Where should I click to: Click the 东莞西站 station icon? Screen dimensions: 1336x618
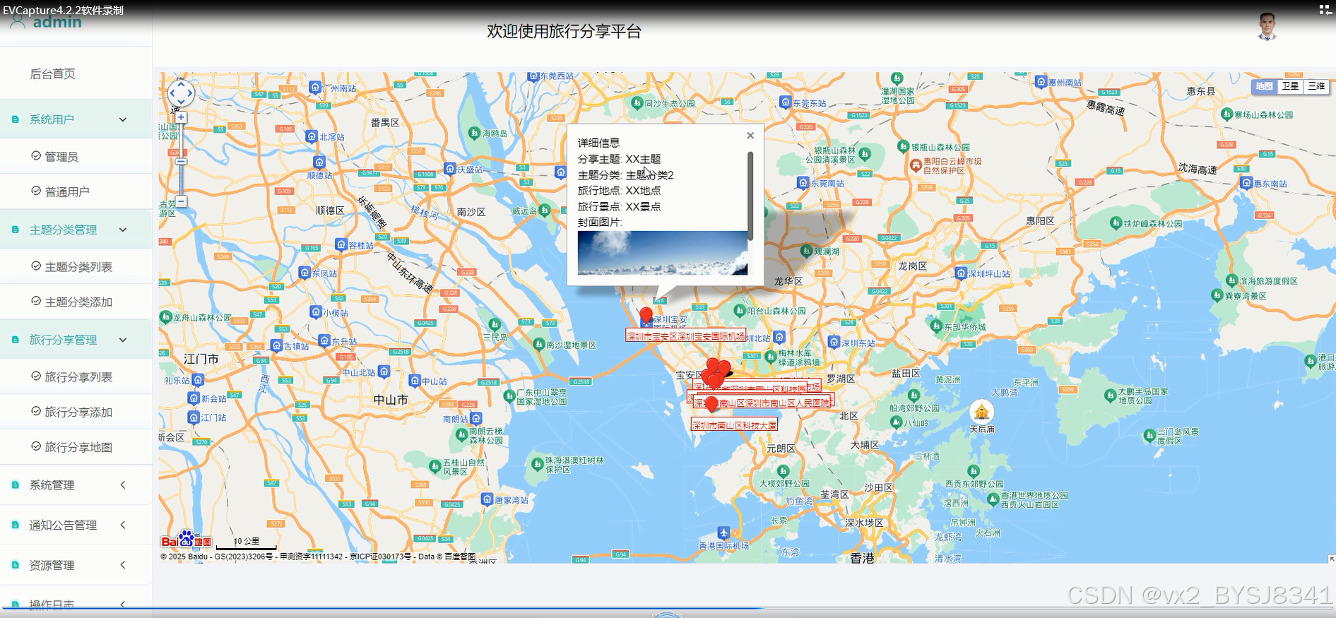coord(534,76)
